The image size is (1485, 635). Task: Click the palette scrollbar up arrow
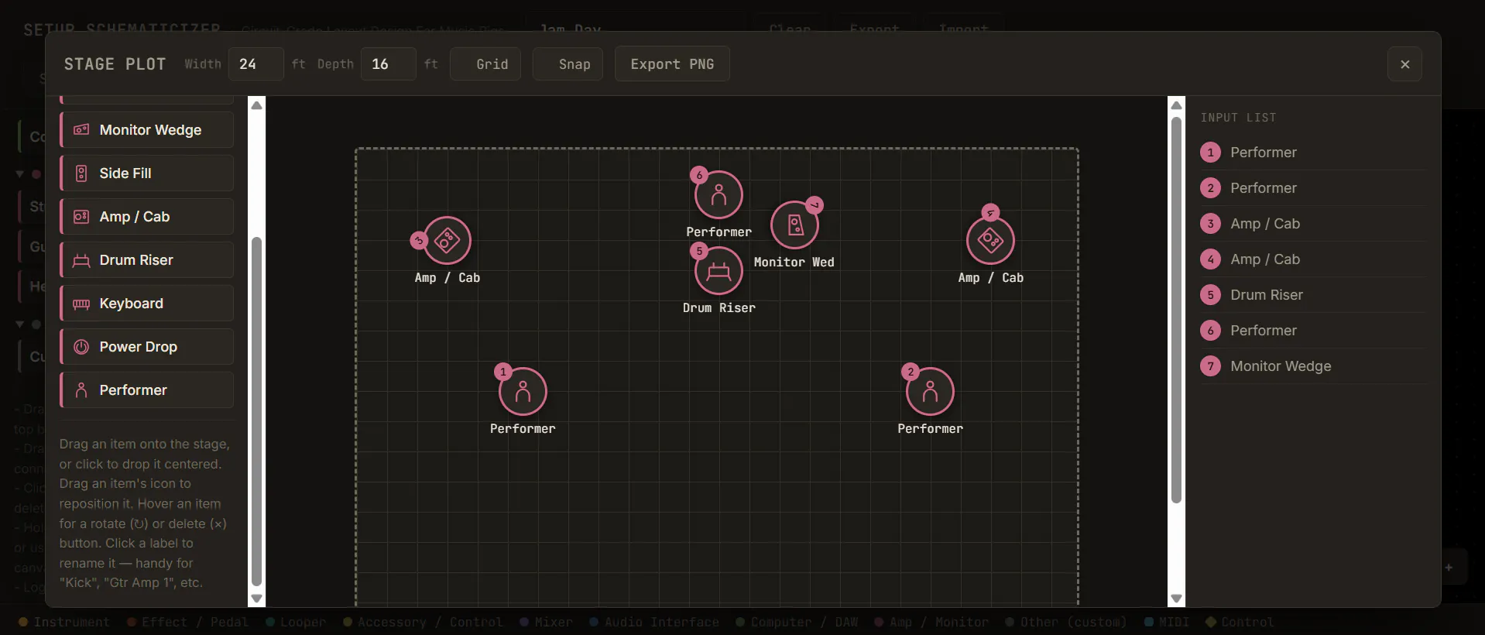coord(257,105)
